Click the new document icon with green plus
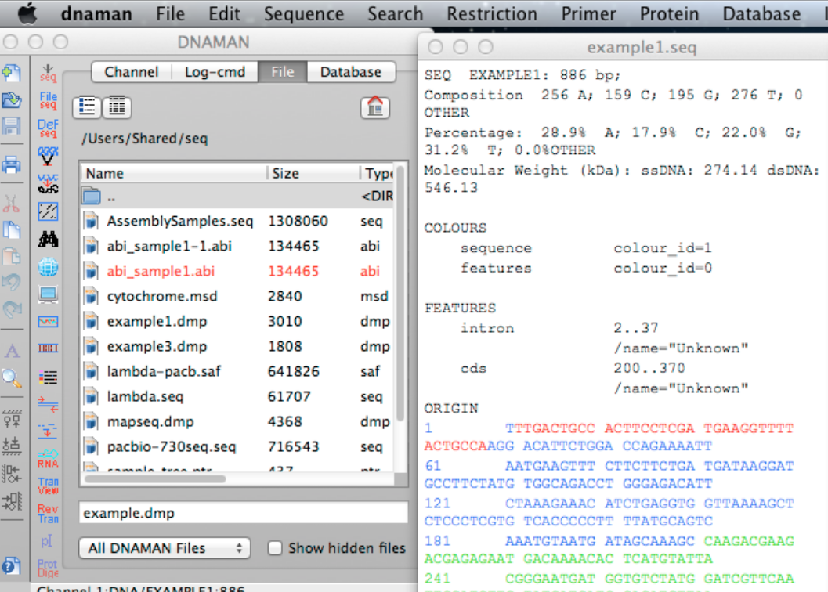This screenshot has width=828, height=592. click(x=11, y=73)
